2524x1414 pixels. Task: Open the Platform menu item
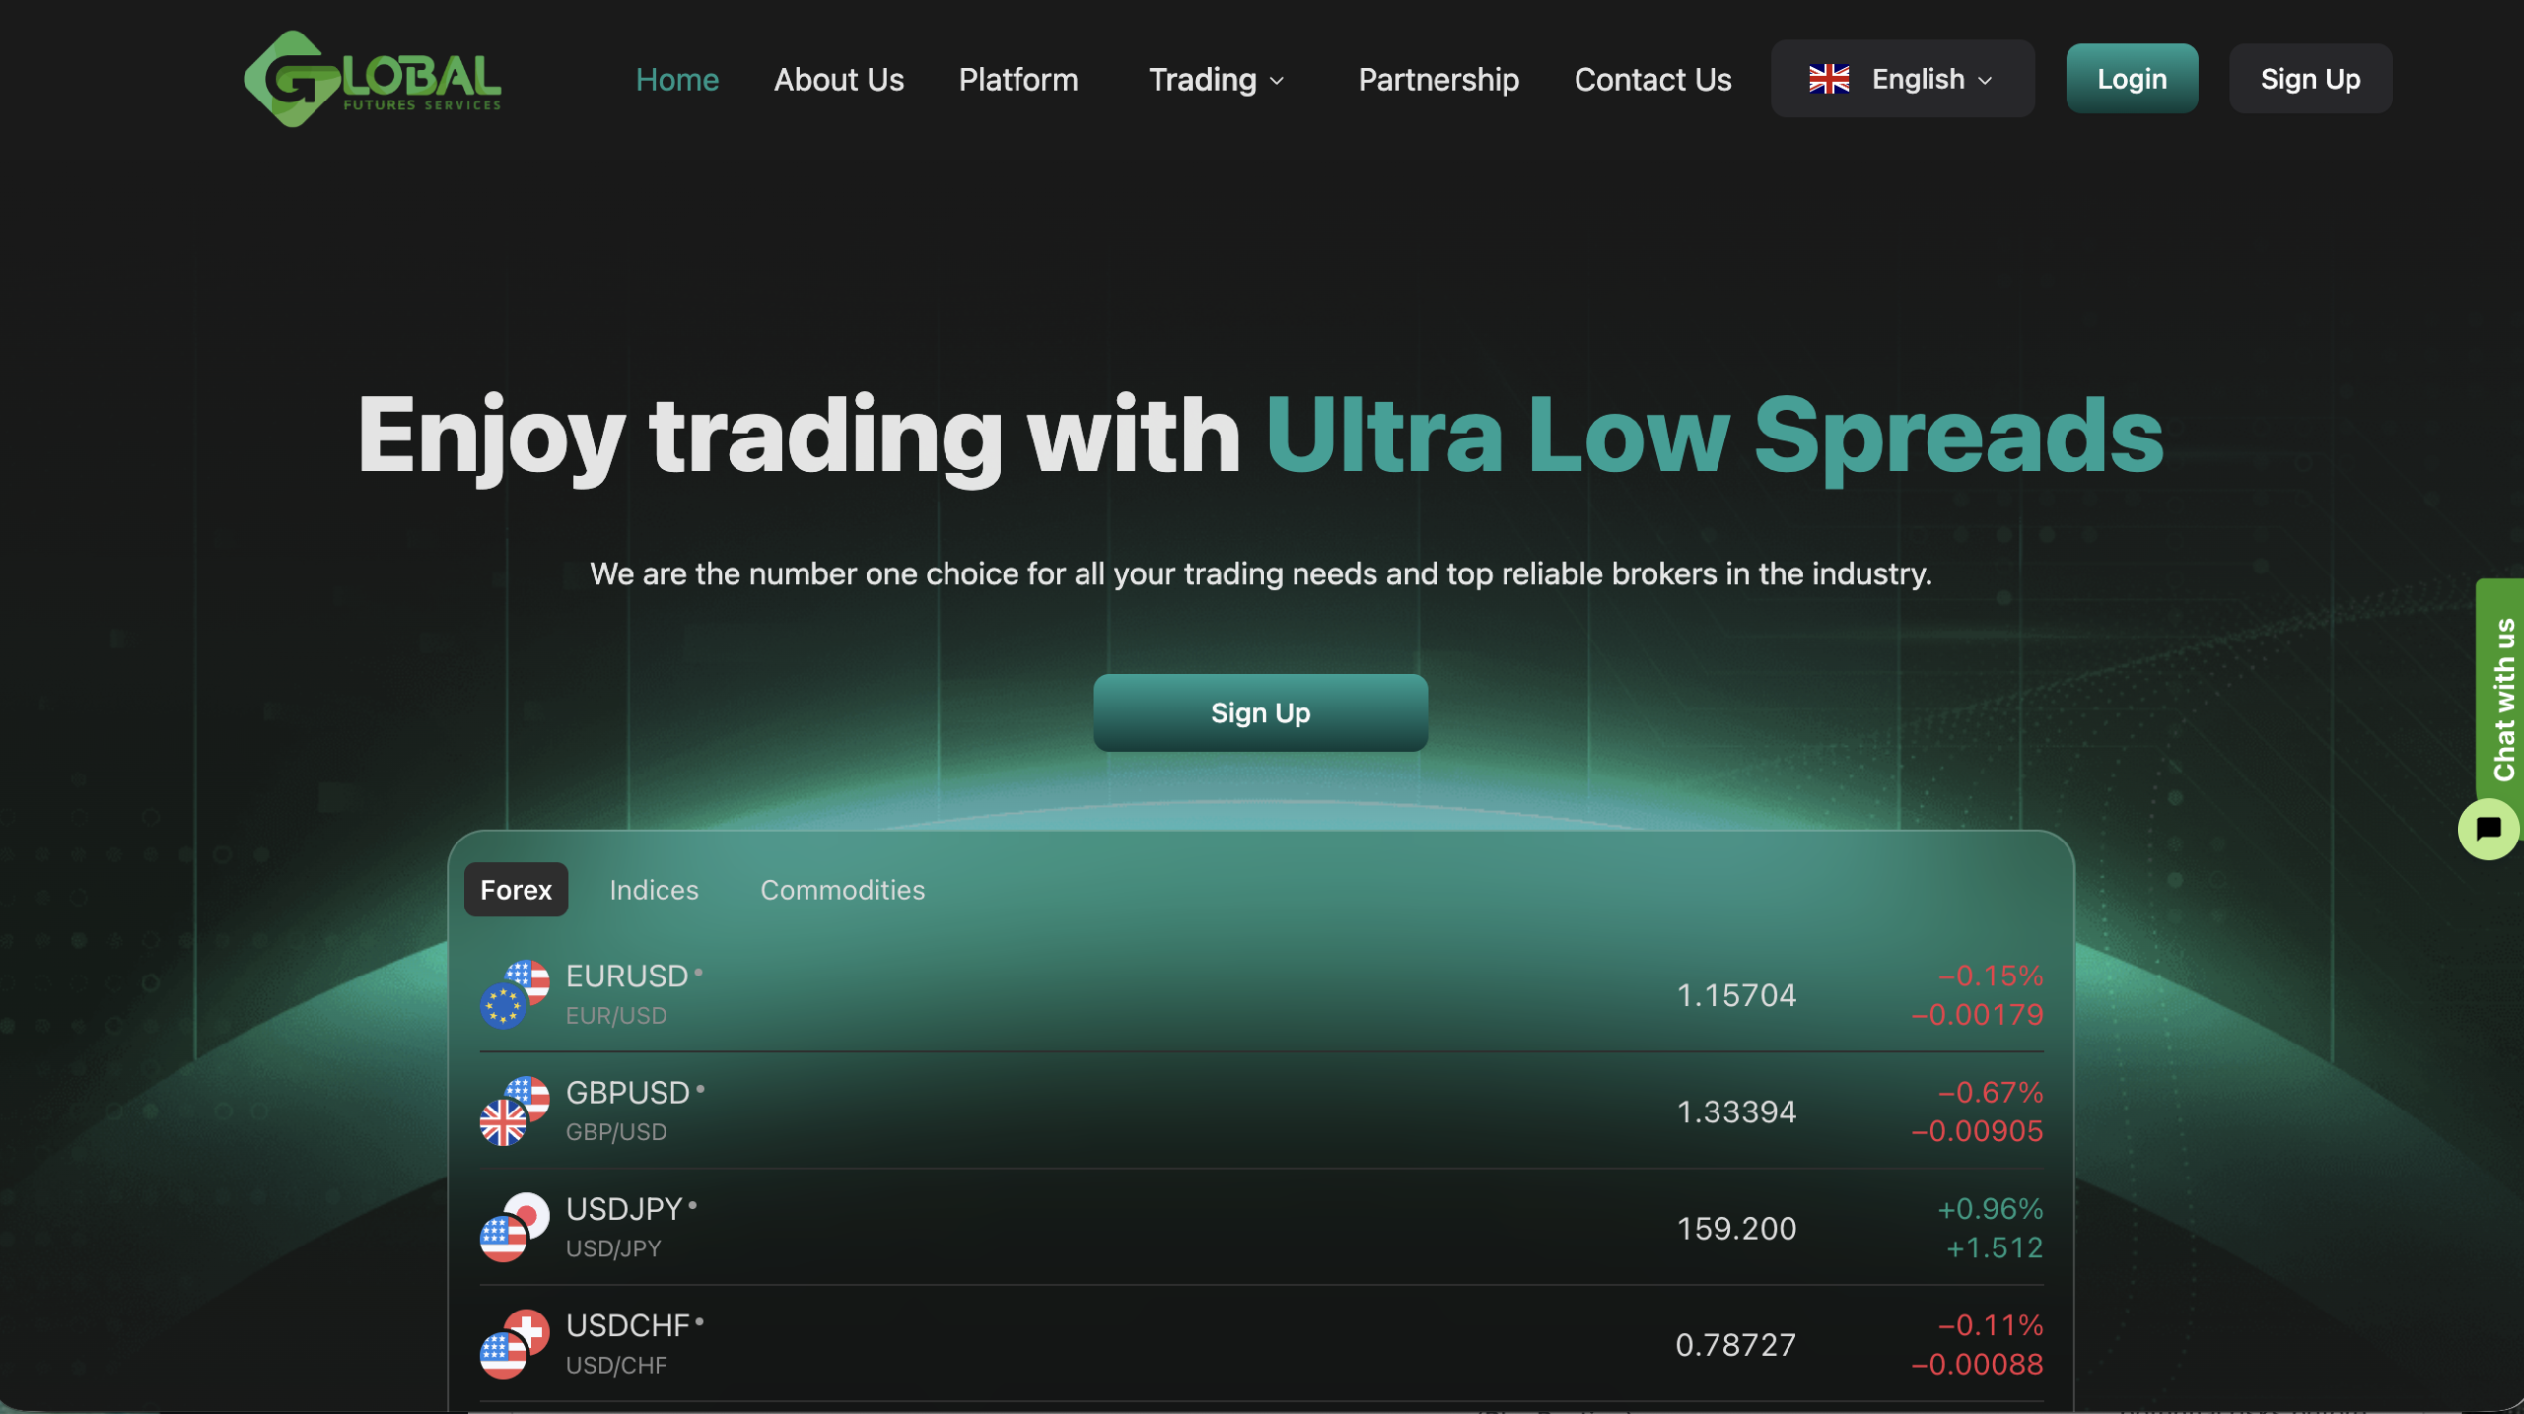pyautogui.click(x=1017, y=79)
